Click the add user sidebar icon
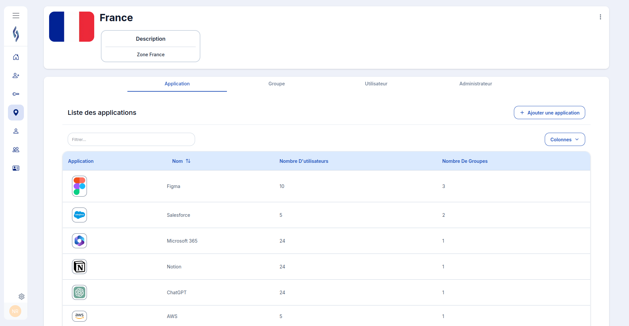 [x=16, y=76]
